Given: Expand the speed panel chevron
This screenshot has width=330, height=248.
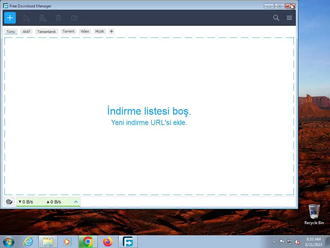Looking at the screenshot, I should coord(76,202).
